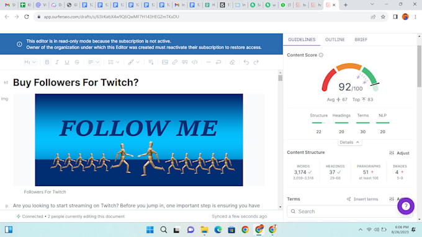This screenshot has width=422, height=237.
Task: Collapse the score Details expander
Action: click(349, 142)
